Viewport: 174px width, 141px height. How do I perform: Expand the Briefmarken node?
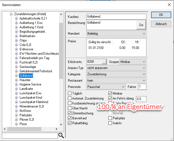point(16,36)
